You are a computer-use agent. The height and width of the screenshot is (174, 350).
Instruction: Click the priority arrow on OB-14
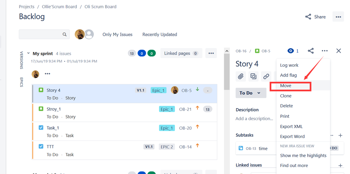[x=197, y=145]
